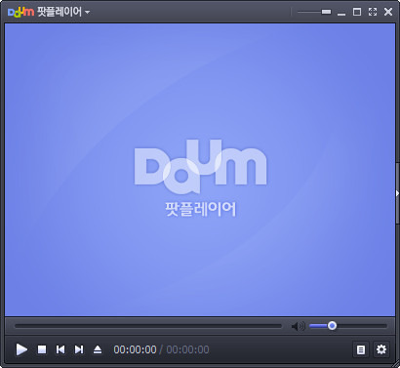Click the playback seek bar

click(148, 326)
